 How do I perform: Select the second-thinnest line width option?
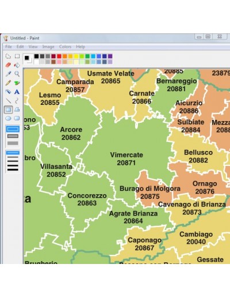(13, 157)
